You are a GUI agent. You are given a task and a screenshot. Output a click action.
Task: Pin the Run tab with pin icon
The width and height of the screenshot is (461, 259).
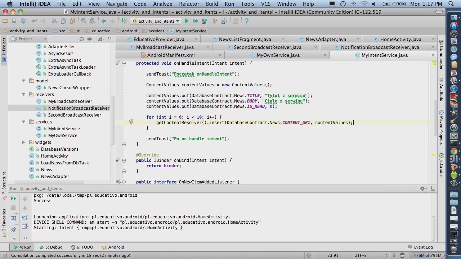pos(13,229)
